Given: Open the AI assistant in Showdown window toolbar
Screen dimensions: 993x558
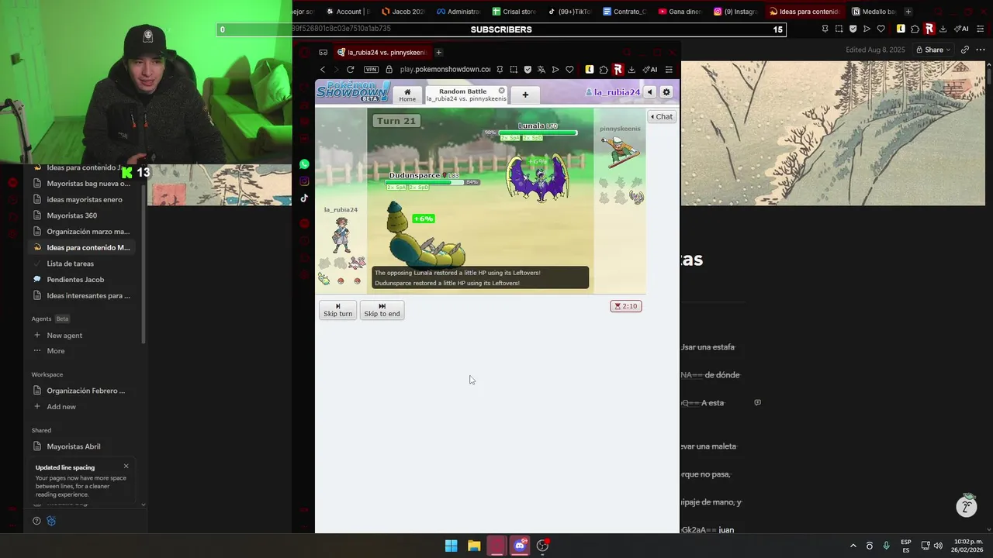Looking at the screenshot, I should [650, 70].
